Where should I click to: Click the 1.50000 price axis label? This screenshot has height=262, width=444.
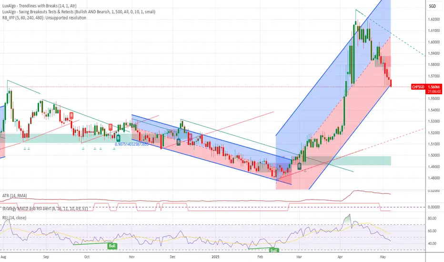tap(434, 155)
